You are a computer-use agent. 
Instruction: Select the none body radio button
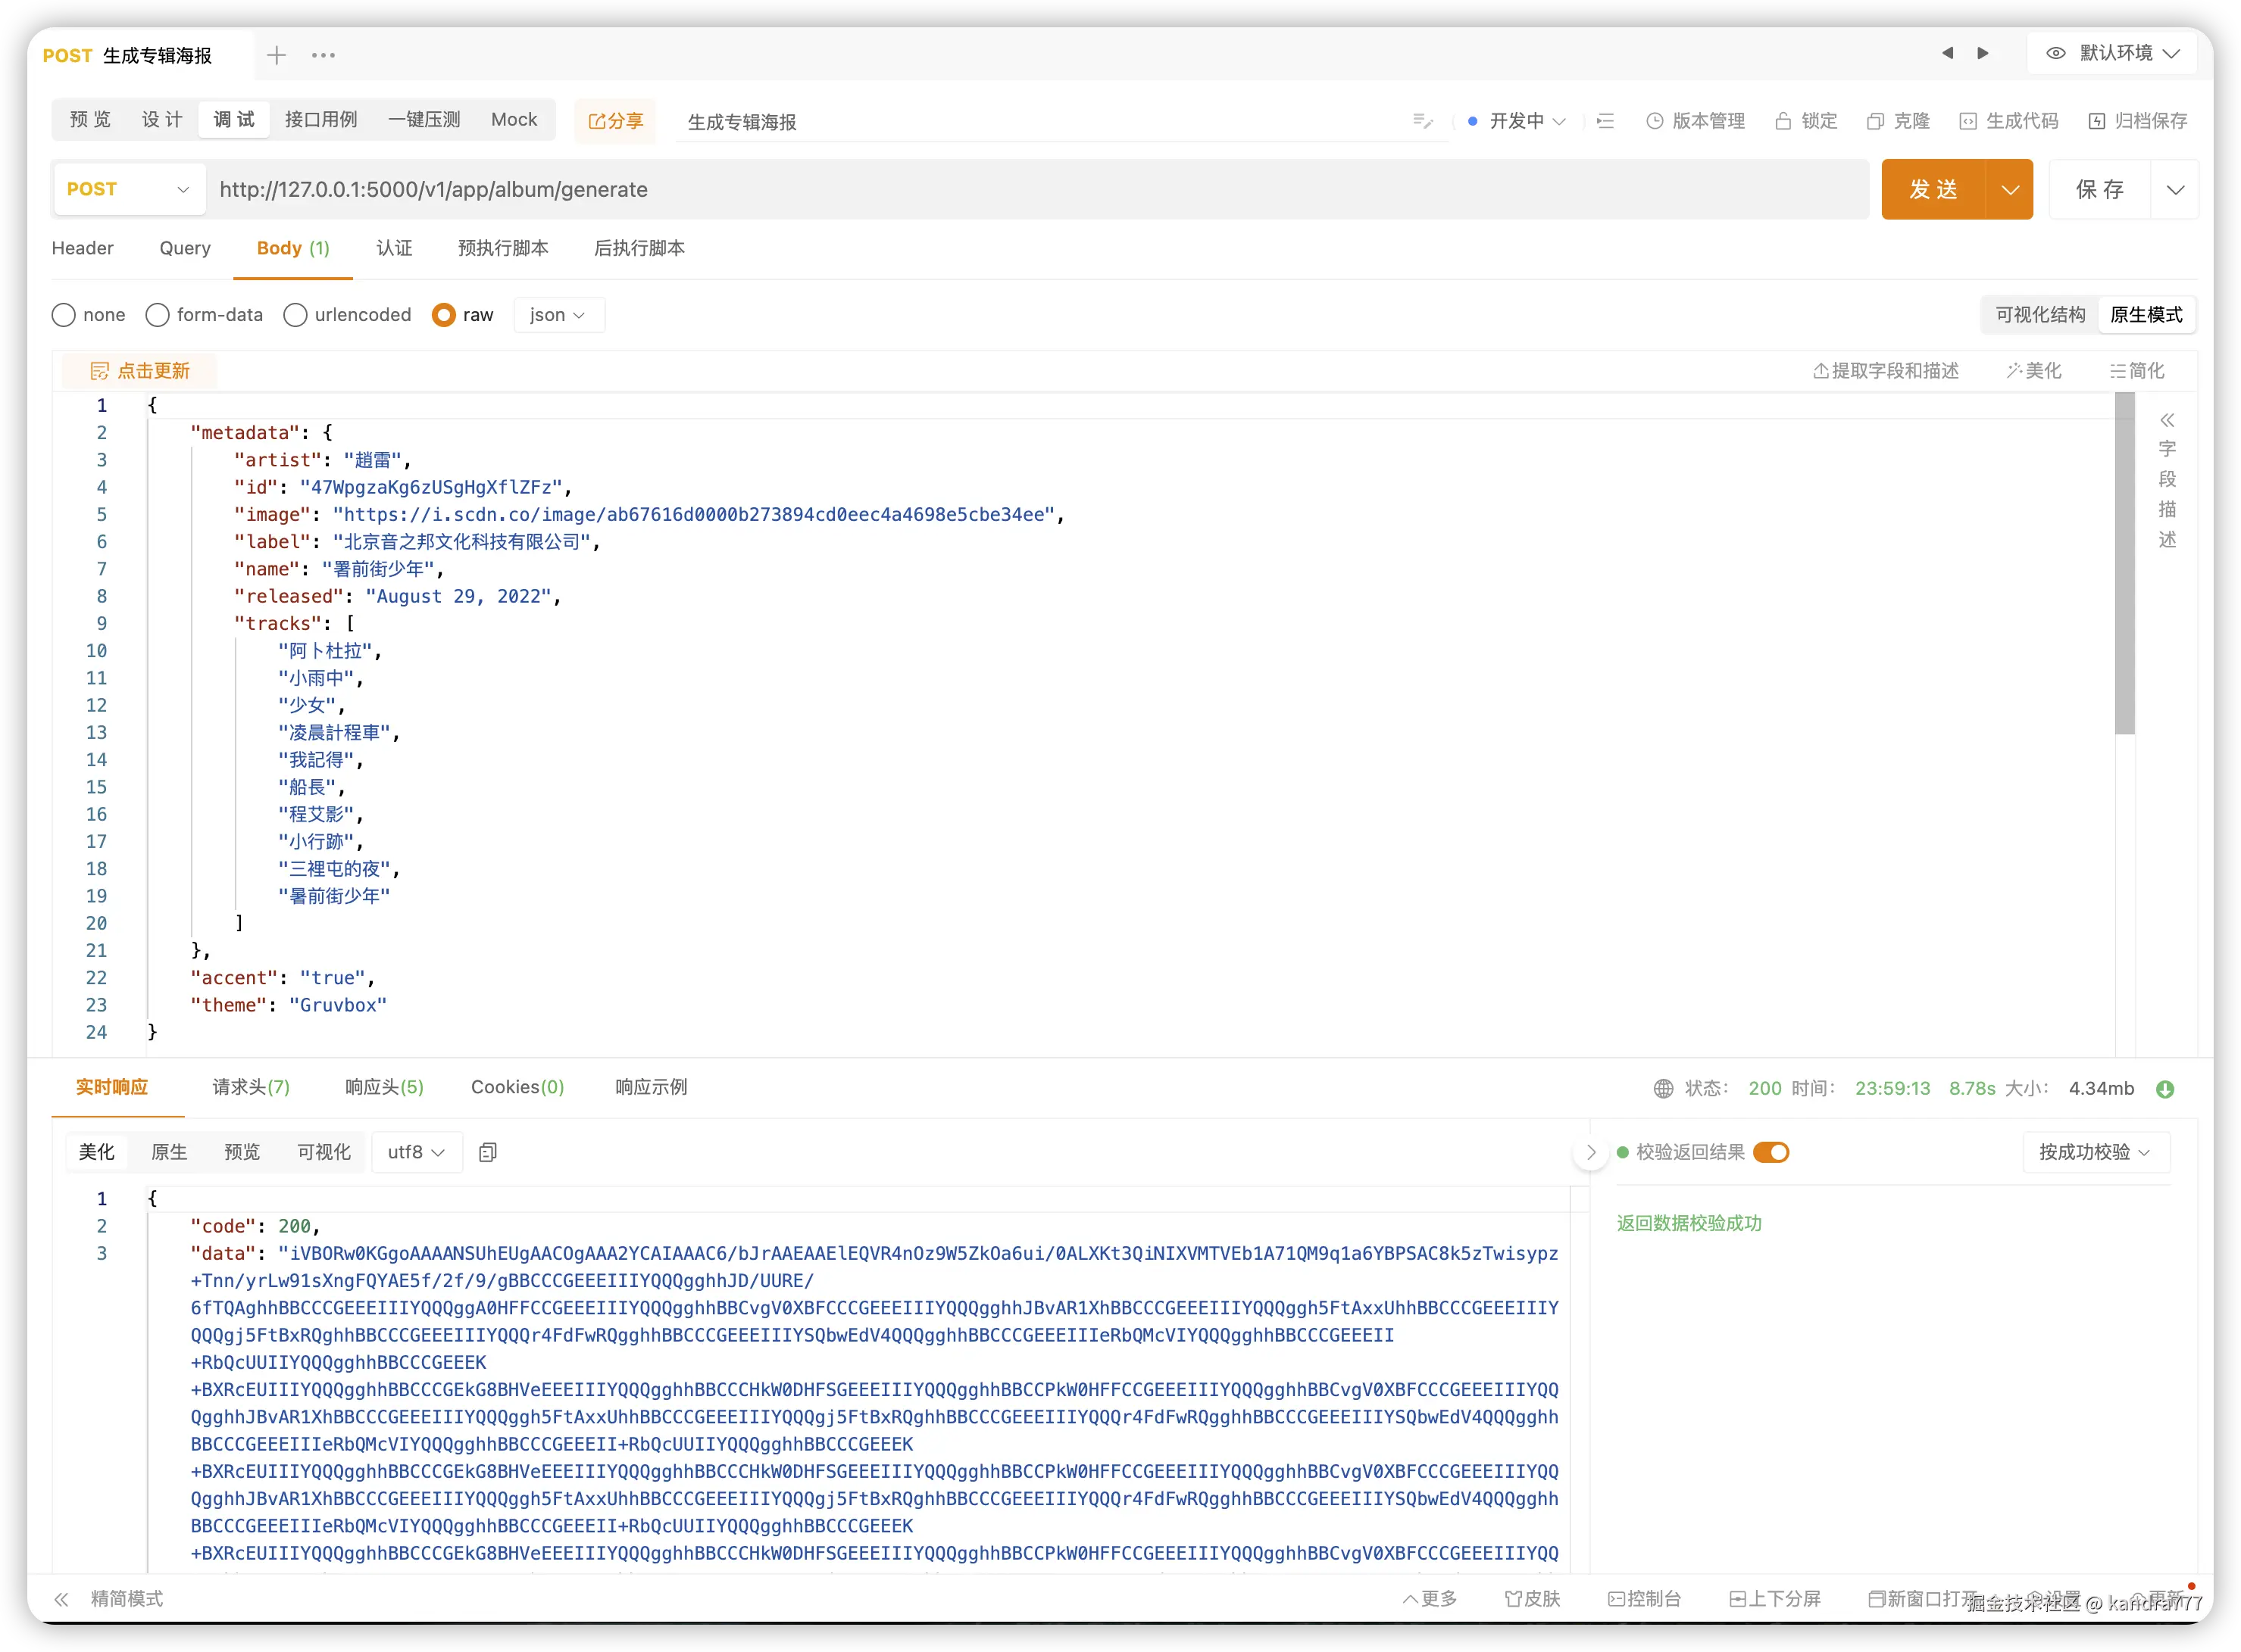(x=64, y=315)
